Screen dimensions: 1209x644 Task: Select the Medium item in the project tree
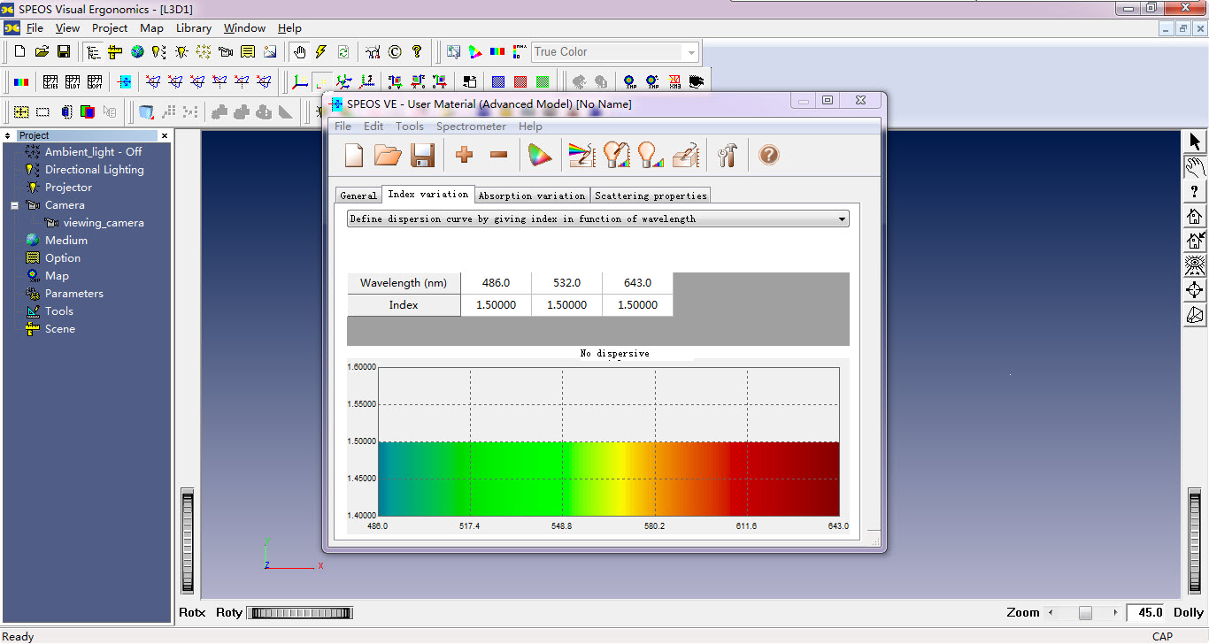pos(65,241)
